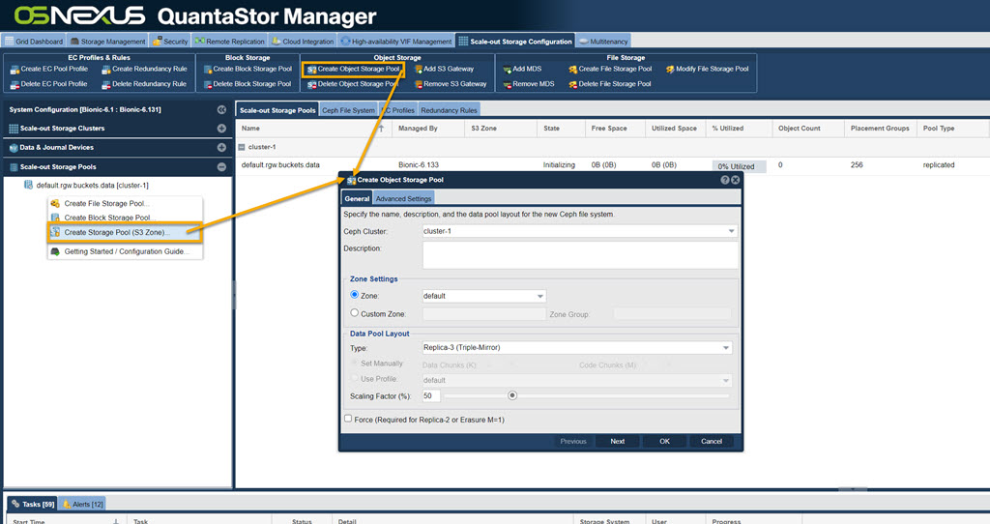Click Delete Redundancy Rule toolbar icon

pos(106,85)
